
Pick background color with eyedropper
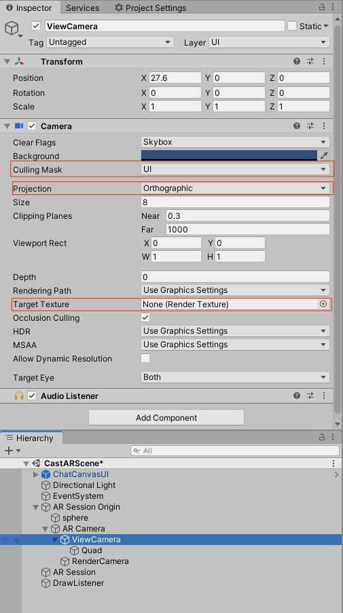pyautogui.click(x=324, y=155)
